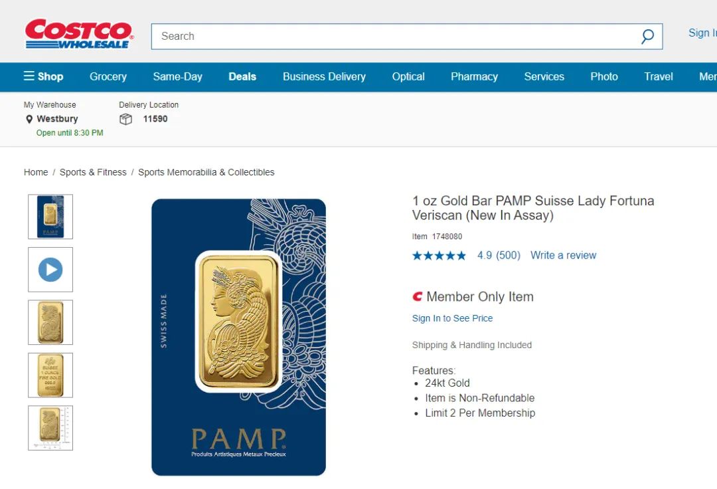Change delivery ZIP code 11590

[x=155, y=119]
